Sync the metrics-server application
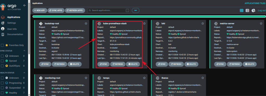This screenshot has height=96, width=266. point(220,64)
